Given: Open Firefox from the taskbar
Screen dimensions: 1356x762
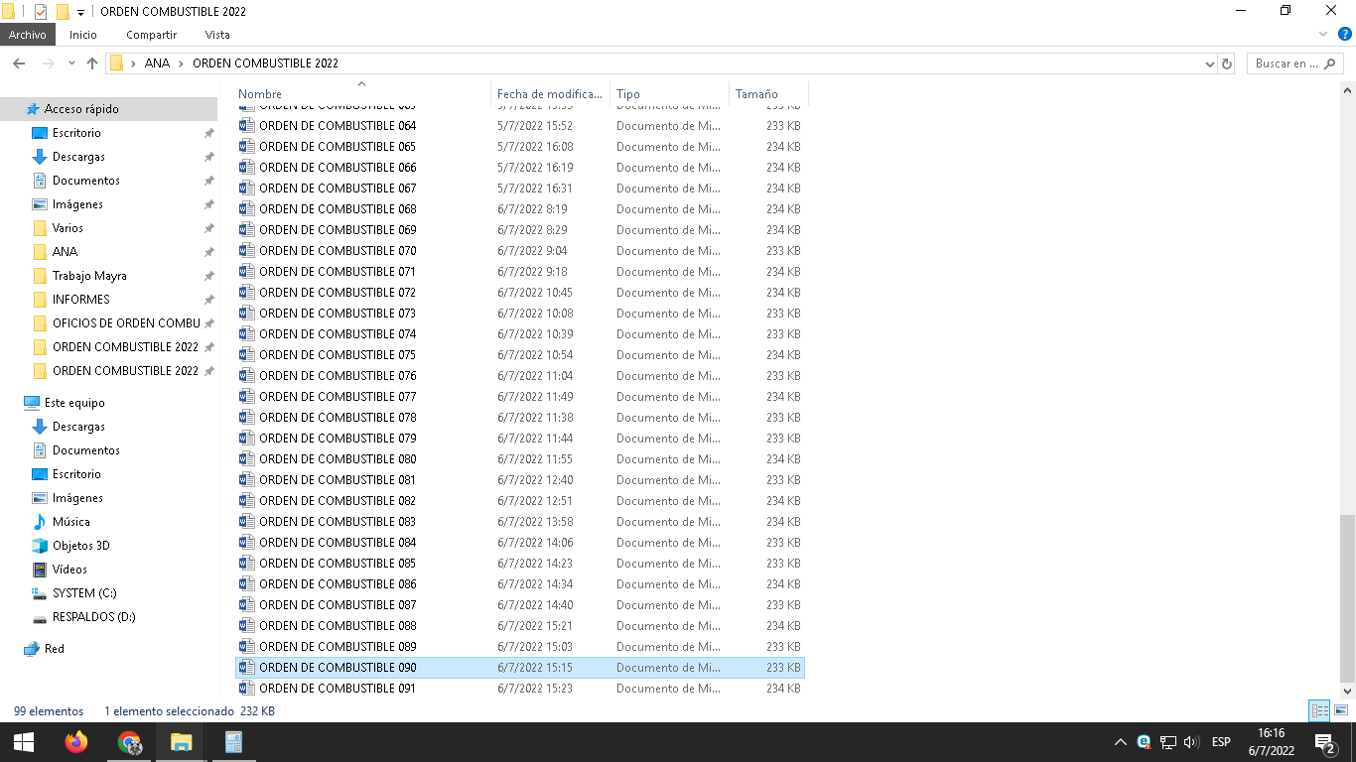Looking at the screenshot, I should (76, 742).
